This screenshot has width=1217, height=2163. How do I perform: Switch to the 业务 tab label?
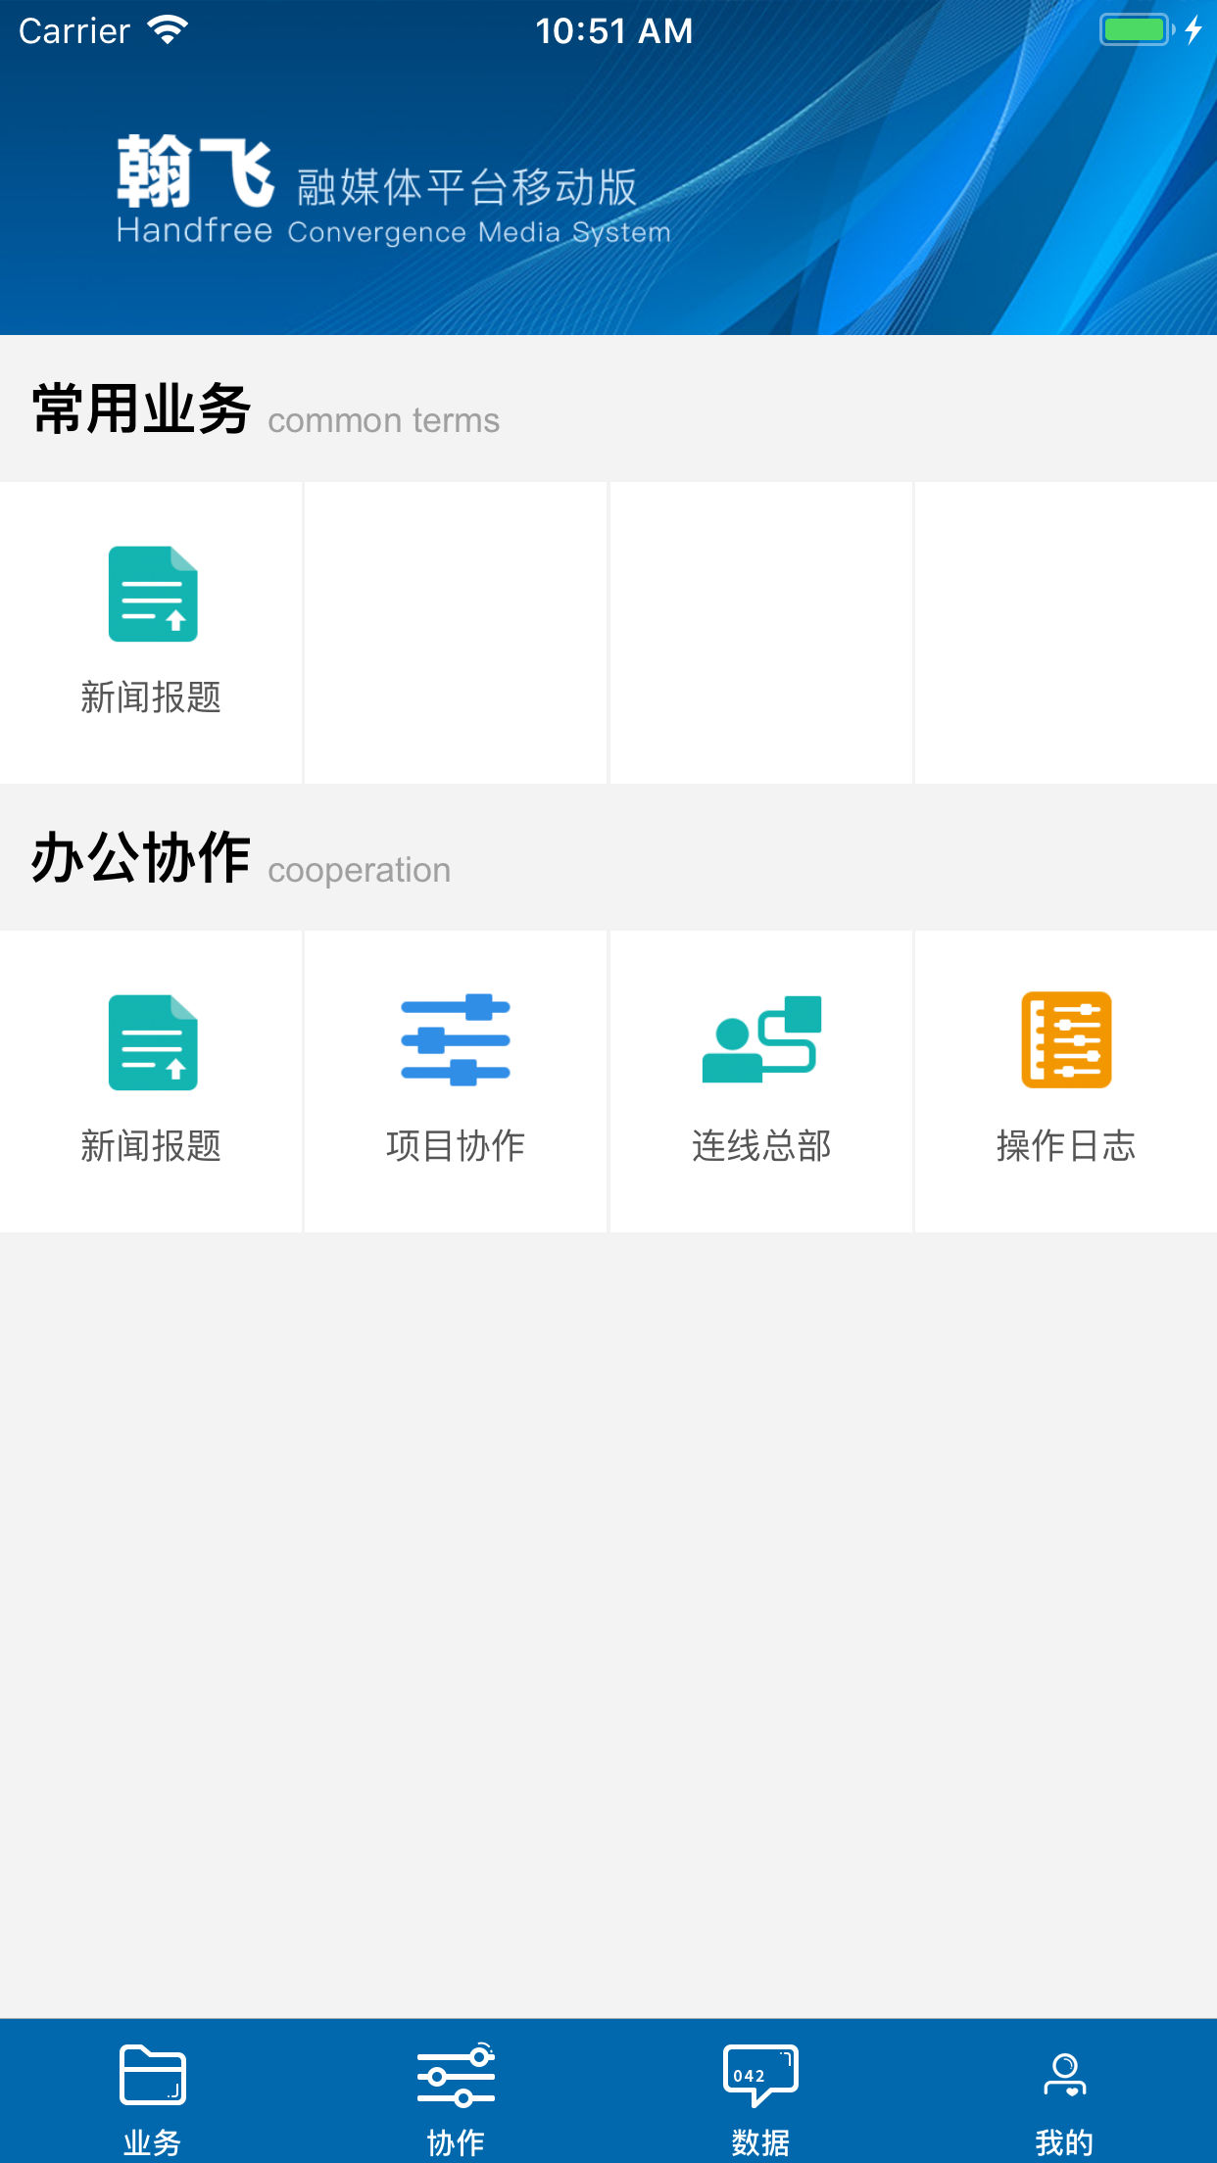[152, 2142]
